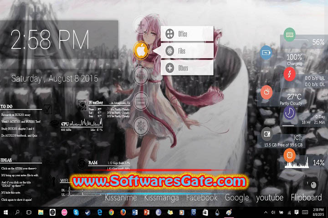Screen dimensions: 328x218
Task: Launch Steam from the taskbar
Action: [87, 213]
